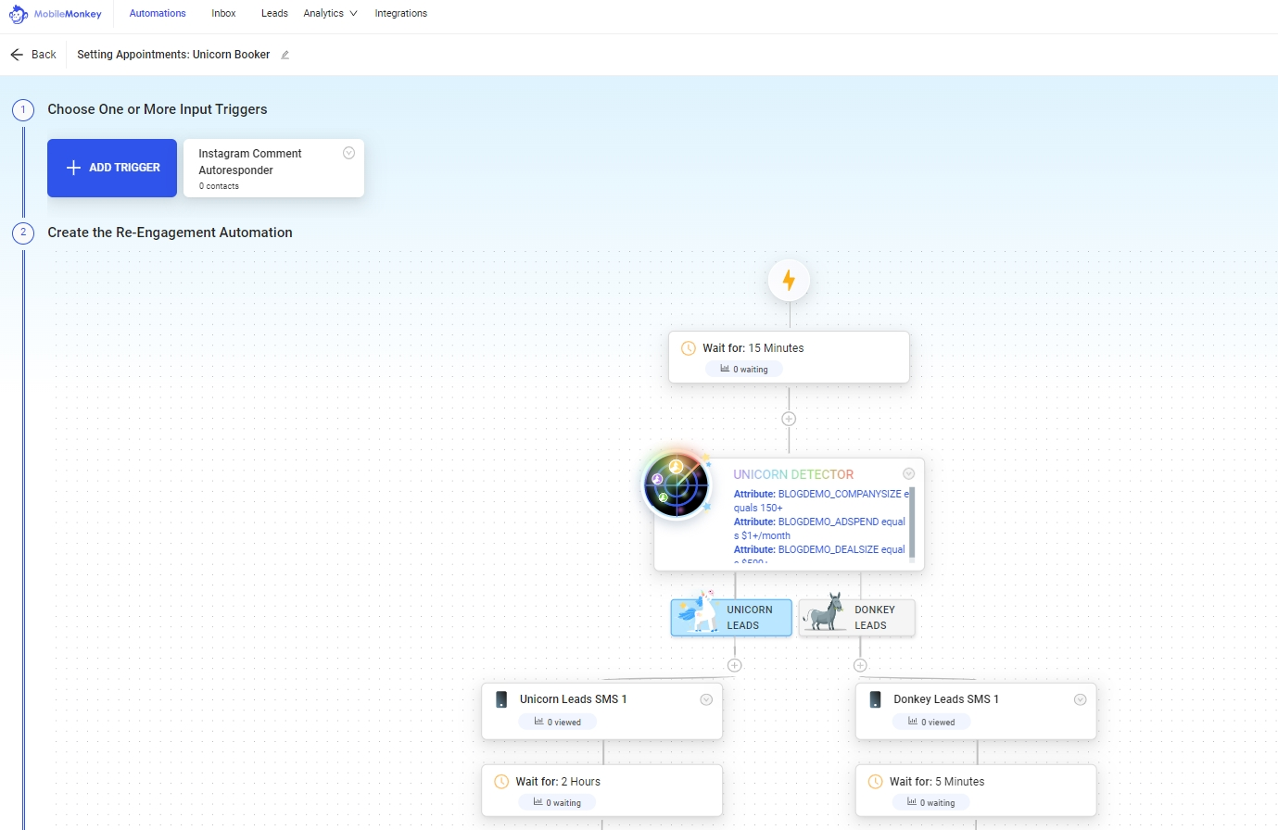Click the MobileMonkey logo
The height and width of the screenshot is (830, 1278).
tap(55, 14)
